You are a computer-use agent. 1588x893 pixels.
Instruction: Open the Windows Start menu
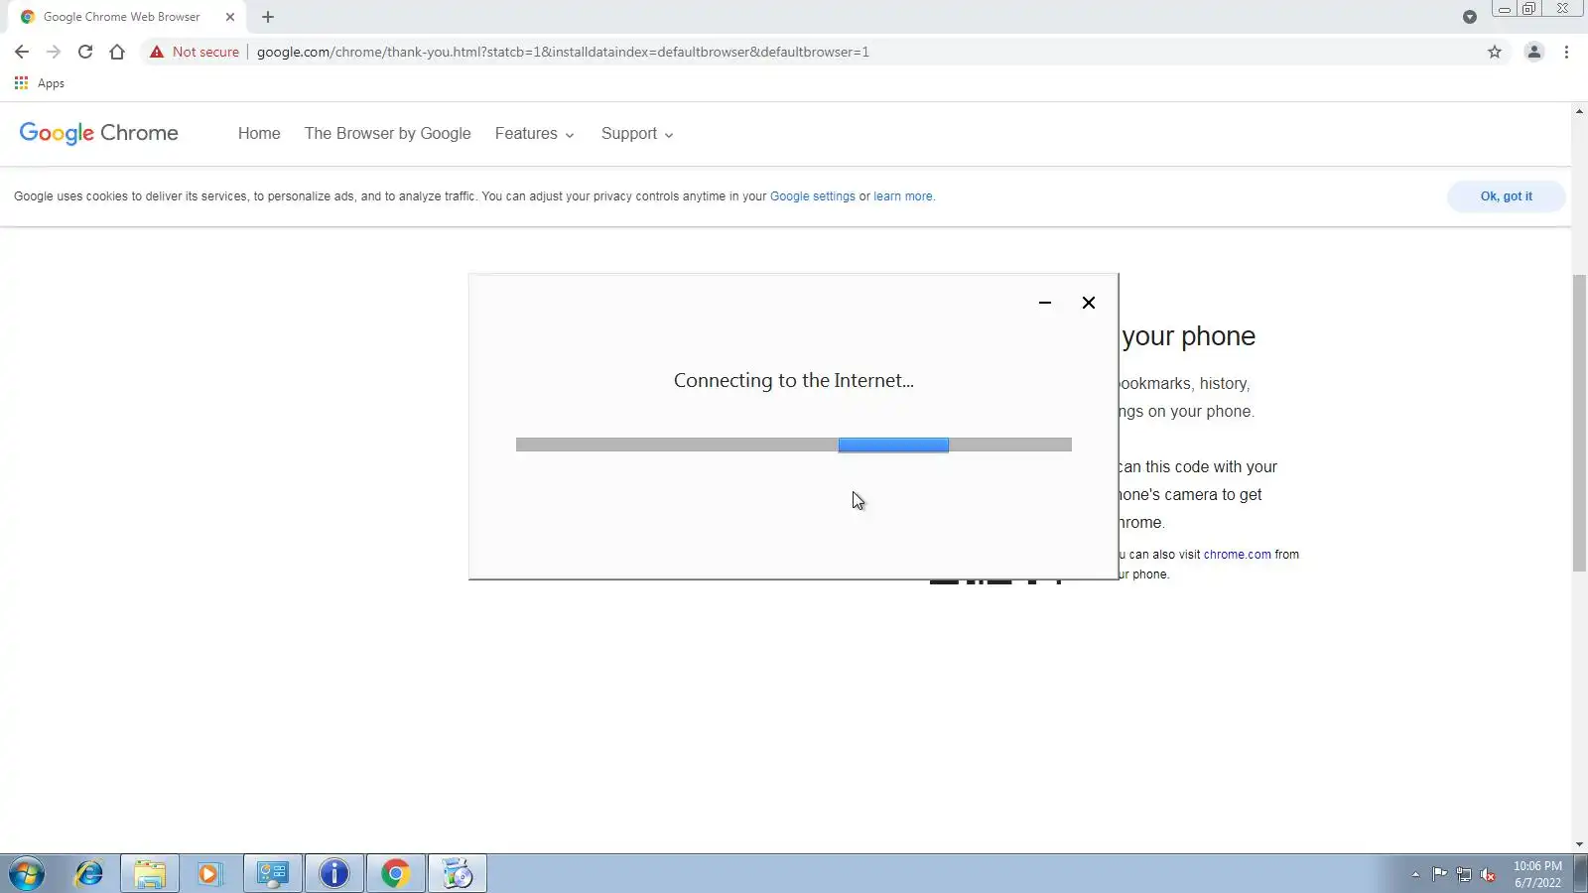pyautogui.click(x=28, y=873)
